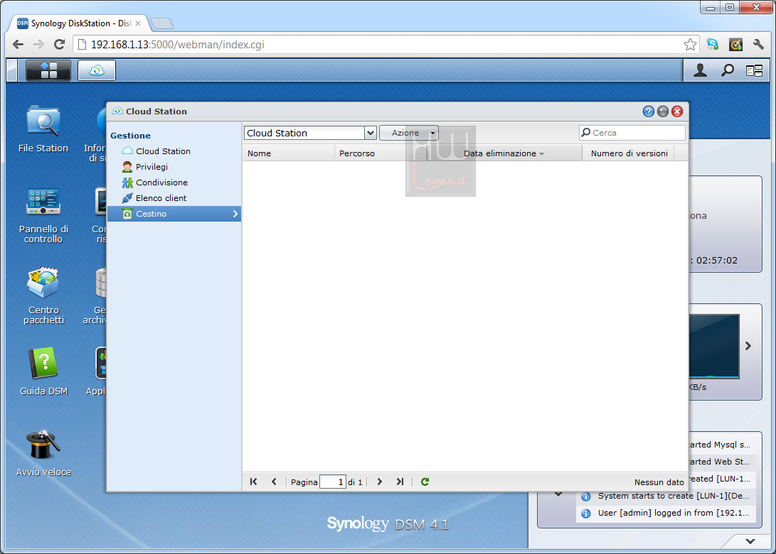The height and width of the screenshot is (554, 776).
Task: Click the bottom-right collapse chevron
Action: 750,541
